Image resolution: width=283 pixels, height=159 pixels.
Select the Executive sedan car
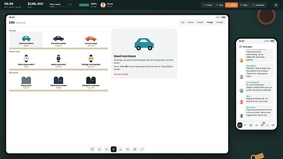[59, 40]
